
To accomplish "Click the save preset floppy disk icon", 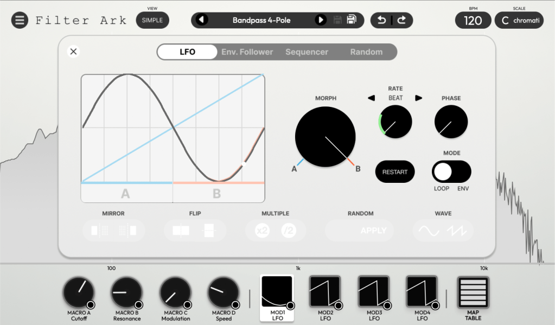I will [x=352, y=20].
